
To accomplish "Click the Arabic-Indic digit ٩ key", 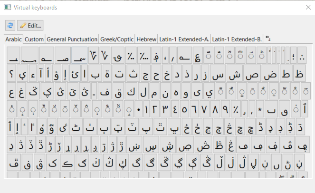I will tap(226, 109).
